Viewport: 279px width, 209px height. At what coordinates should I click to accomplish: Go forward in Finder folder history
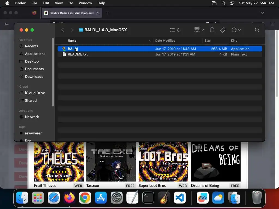(72, 30)
